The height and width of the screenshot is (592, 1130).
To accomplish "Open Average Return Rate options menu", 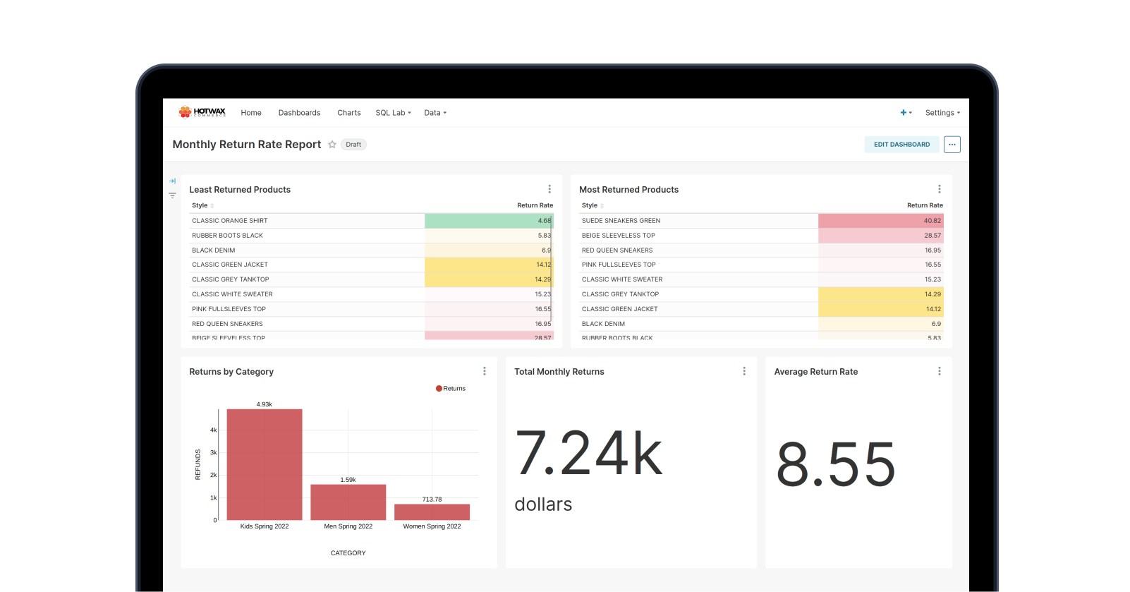I will (x=939, y=371).
